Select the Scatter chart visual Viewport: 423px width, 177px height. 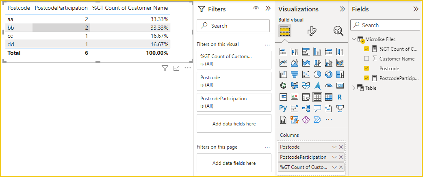point(306,74)
